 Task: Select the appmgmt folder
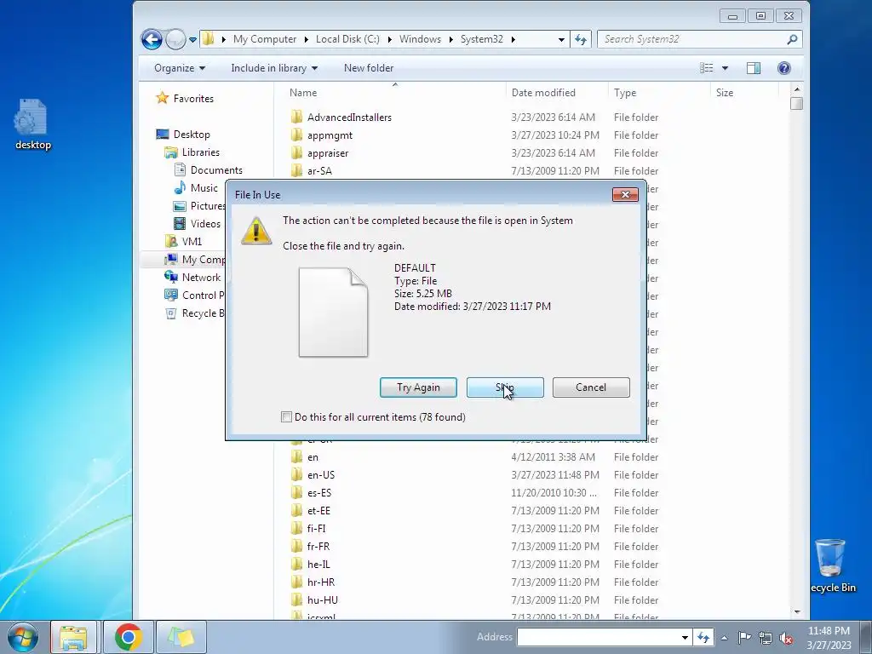pos(321,135)
